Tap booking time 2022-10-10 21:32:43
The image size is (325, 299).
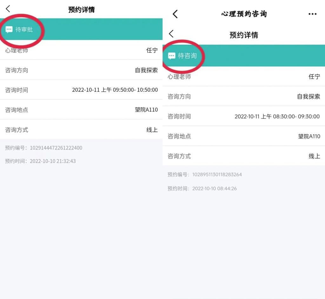tap(53, 161)
